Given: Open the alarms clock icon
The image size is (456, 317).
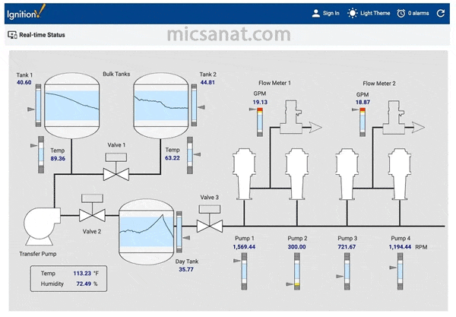Looking at the screenshot, I should pos(401,14).
